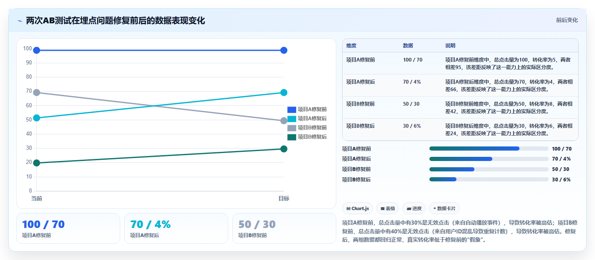Screen dimensions: 595x260
Task: Click progress value label 100 / 70
Action: [x=562, y=149]
